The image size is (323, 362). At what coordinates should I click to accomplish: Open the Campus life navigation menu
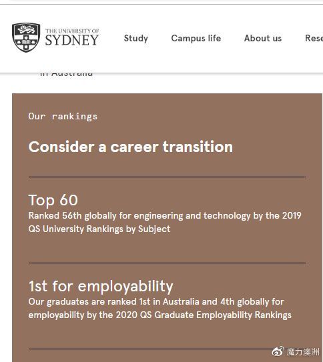[196, 38]
